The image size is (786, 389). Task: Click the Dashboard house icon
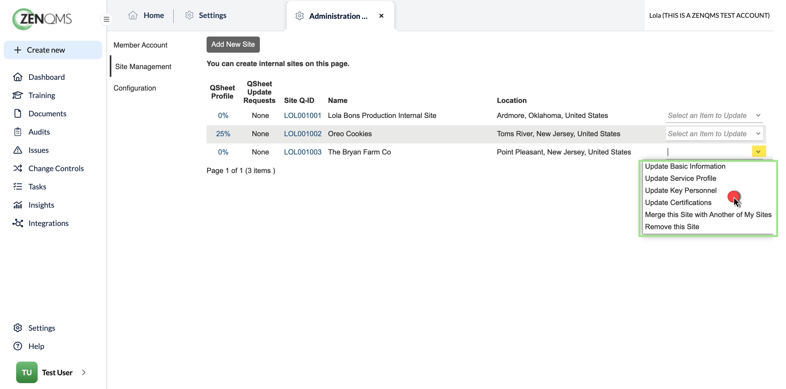pos(18,77)
